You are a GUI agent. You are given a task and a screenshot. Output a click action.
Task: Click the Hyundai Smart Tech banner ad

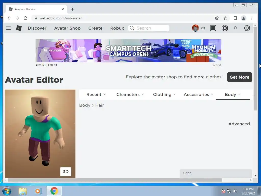128,51
